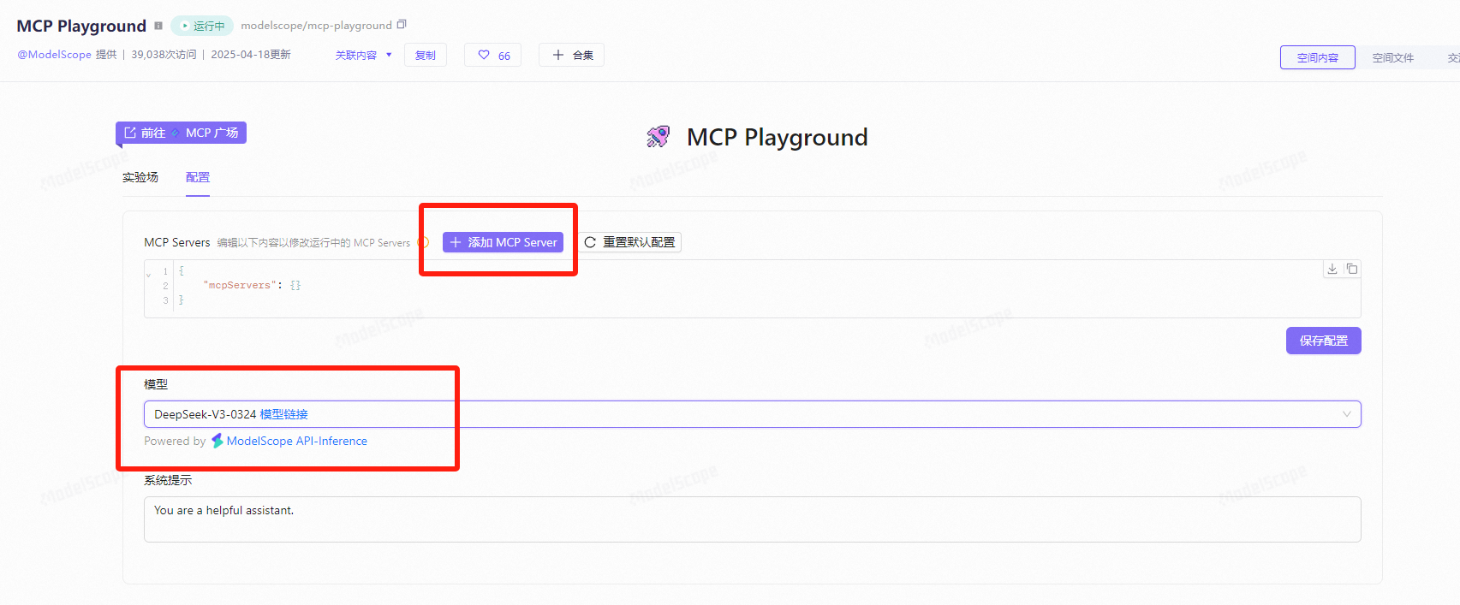Click the rocket logo by MCP Playground heading

(x=658, y=136)
